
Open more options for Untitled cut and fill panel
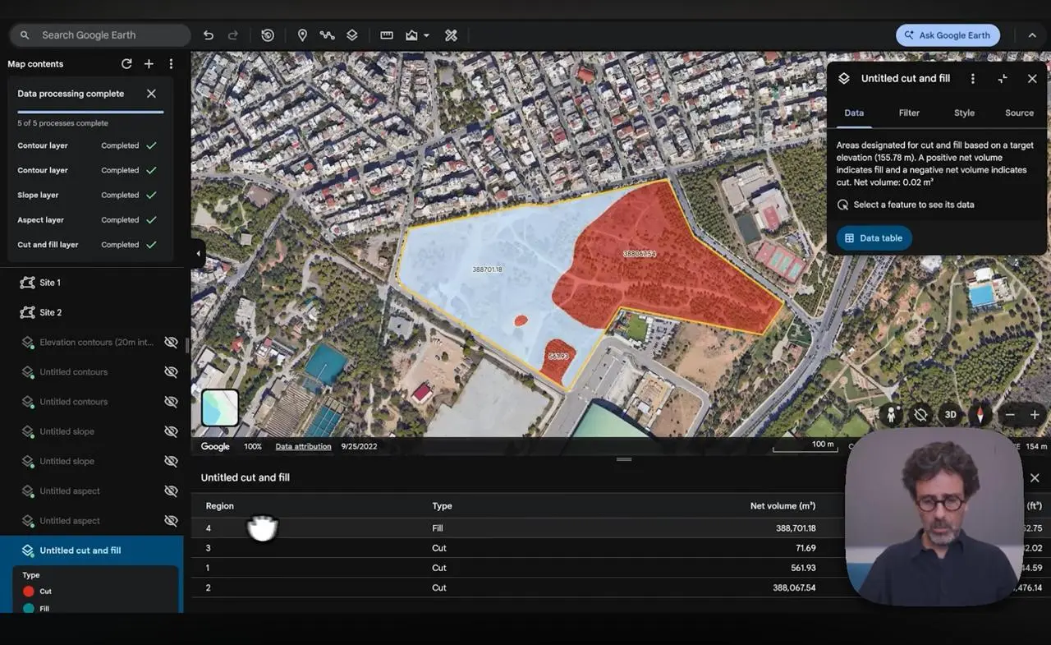point(973,79)
